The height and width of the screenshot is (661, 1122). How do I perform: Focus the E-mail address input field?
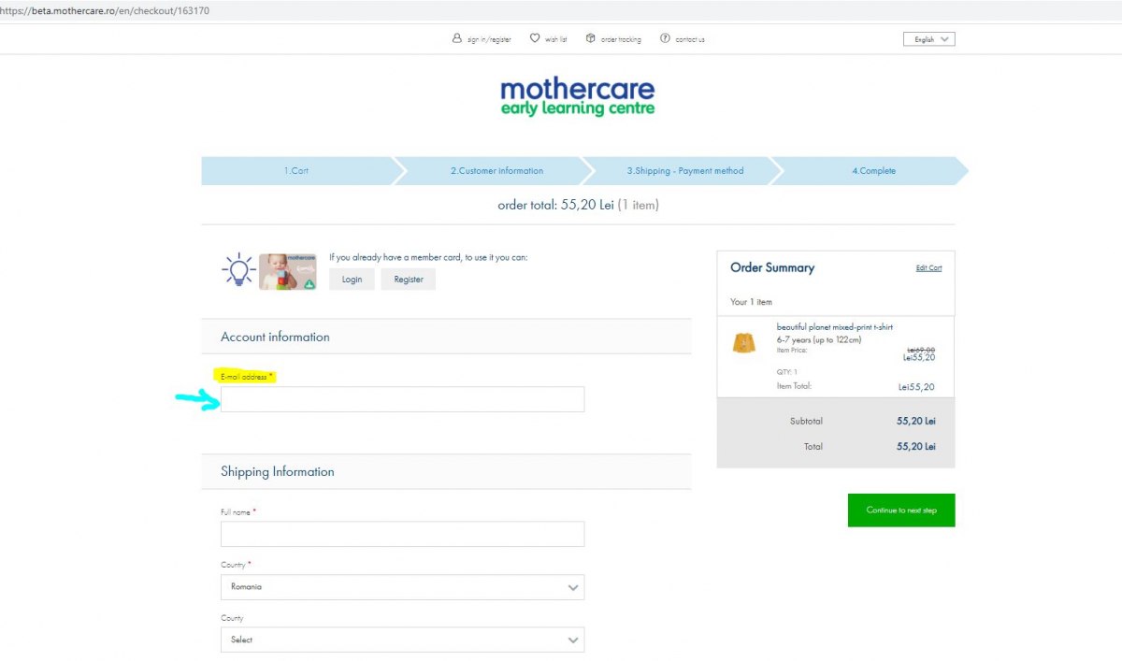pyautogui.click(x=402, y=399)
